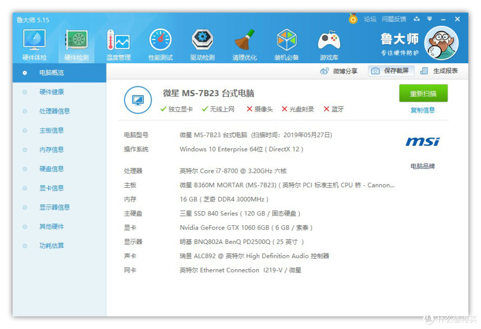
Task: Minimize the 鲁大师 window
Action: (x=443, y=19)
